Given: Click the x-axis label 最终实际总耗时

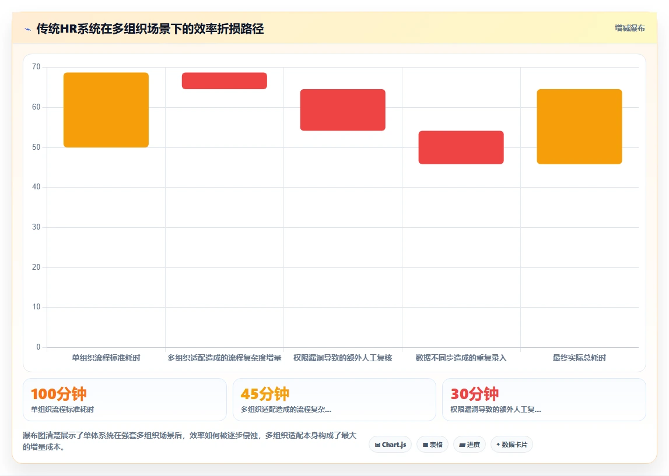Looking at the screenshot, I should click(579, 358).
